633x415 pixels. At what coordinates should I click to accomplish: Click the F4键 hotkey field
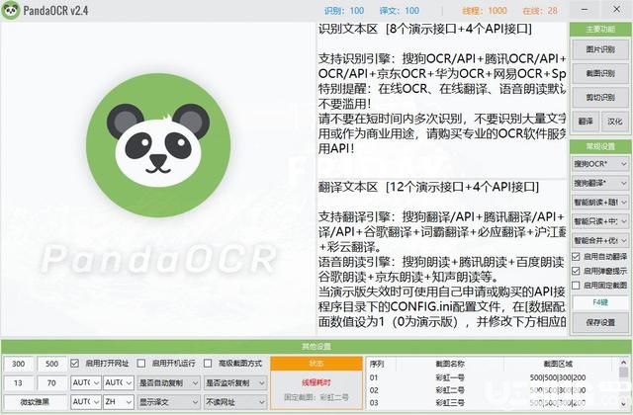[600, 303]
